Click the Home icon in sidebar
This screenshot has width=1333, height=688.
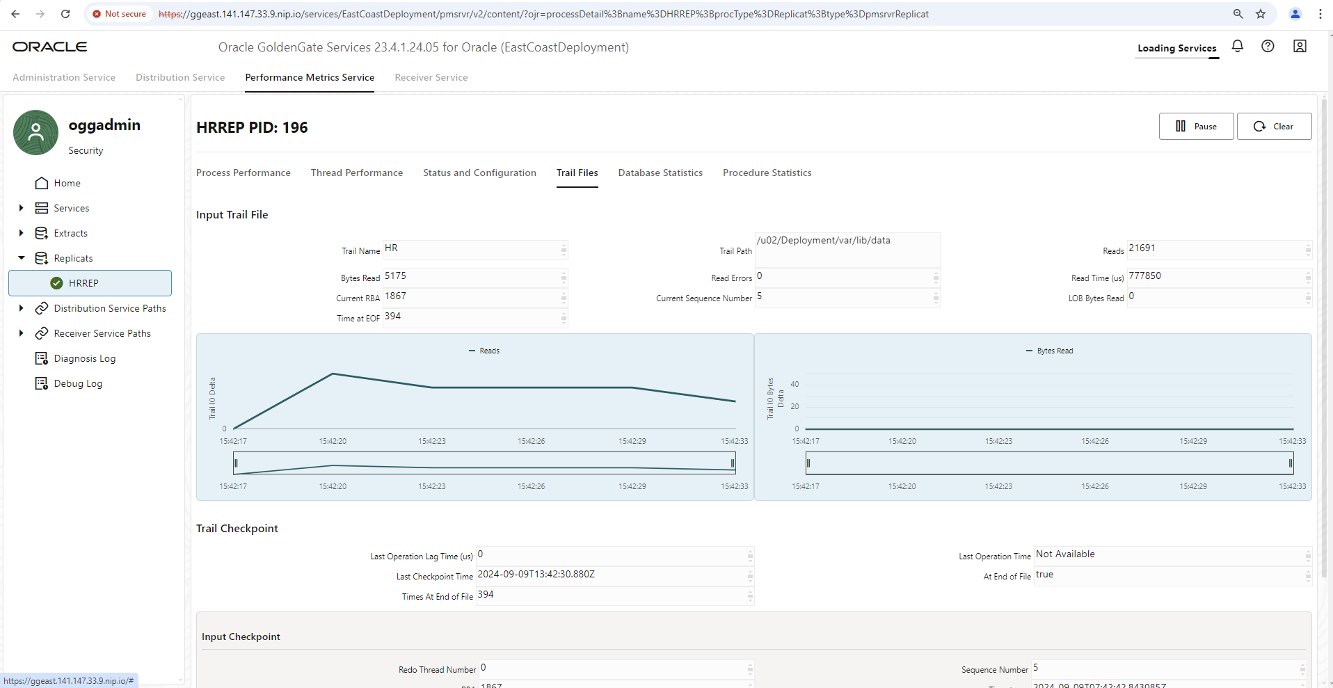42,183
